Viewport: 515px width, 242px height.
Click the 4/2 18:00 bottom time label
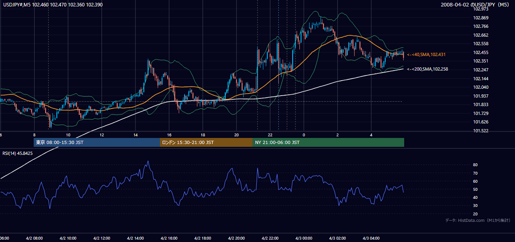[203, 238]
